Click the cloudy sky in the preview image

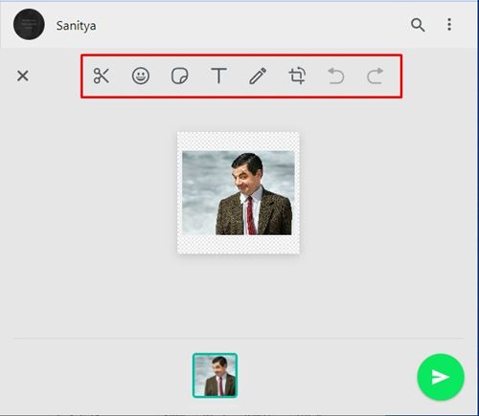(203, 185)
